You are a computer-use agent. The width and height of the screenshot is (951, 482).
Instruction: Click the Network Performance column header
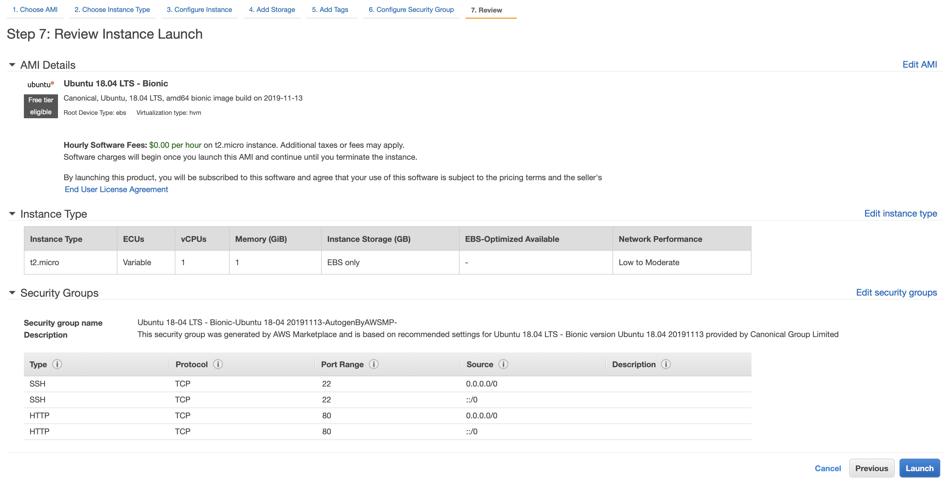click(682, 239)
